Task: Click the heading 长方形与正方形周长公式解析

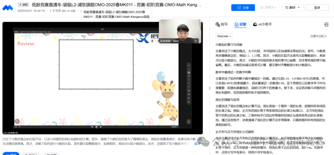Action: coord(235,132)
